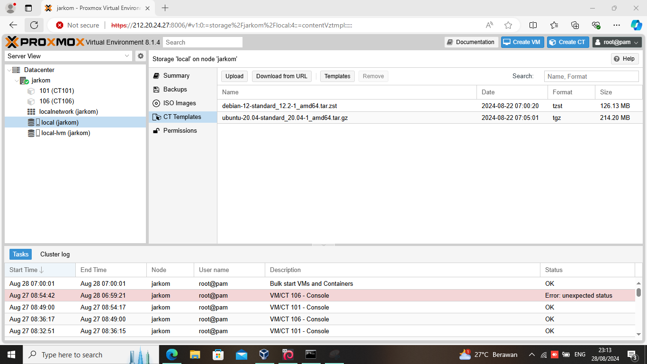Click the local-lvm storage icon

click(34, 133)
